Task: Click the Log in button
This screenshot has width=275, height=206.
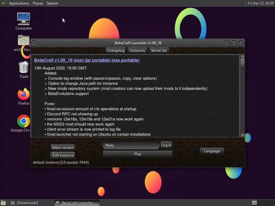Action: click(x=166, y=145)
